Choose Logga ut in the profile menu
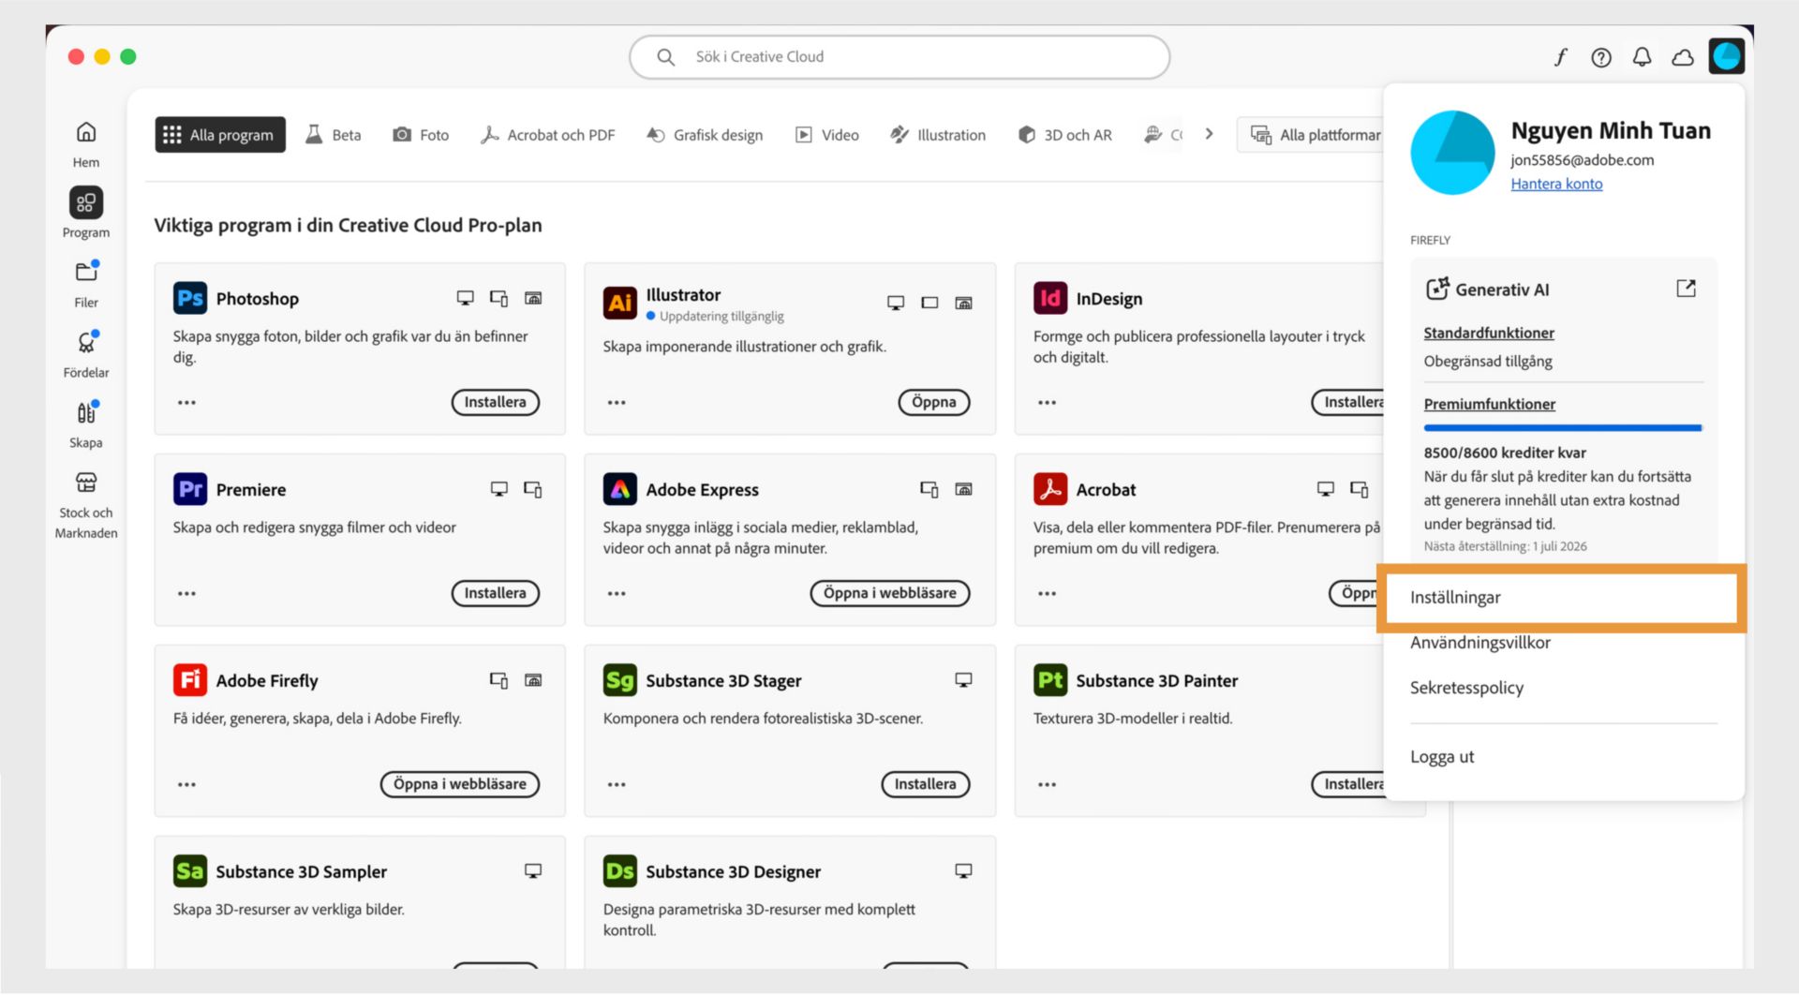This screenshot has width=1799, height=995. coord(1442,757)
